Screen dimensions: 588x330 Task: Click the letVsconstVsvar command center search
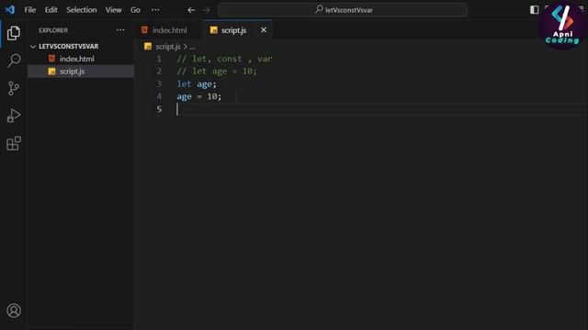tap(343, 10)
